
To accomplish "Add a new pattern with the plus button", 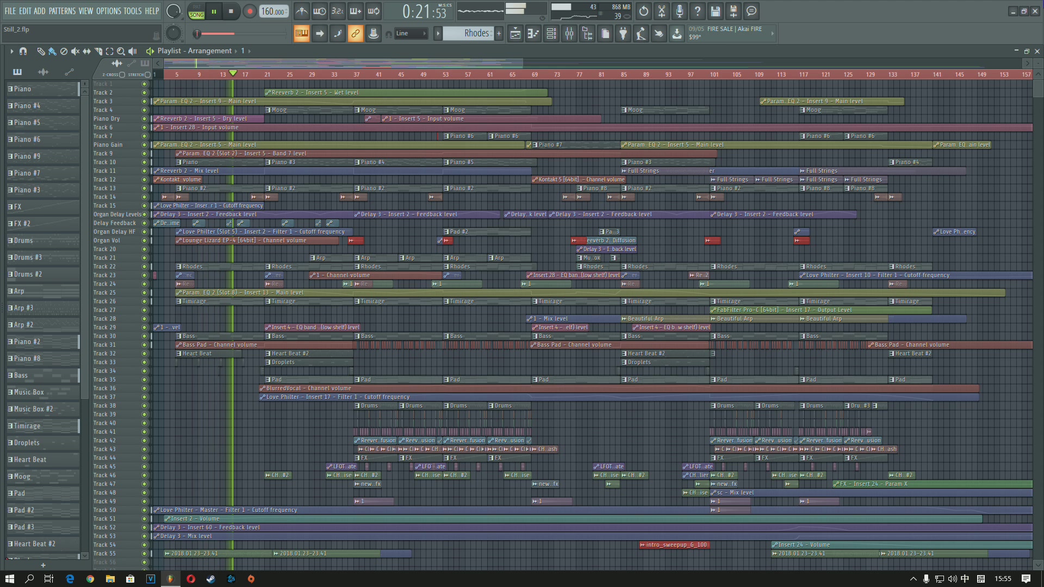I will tap(499, 34).
